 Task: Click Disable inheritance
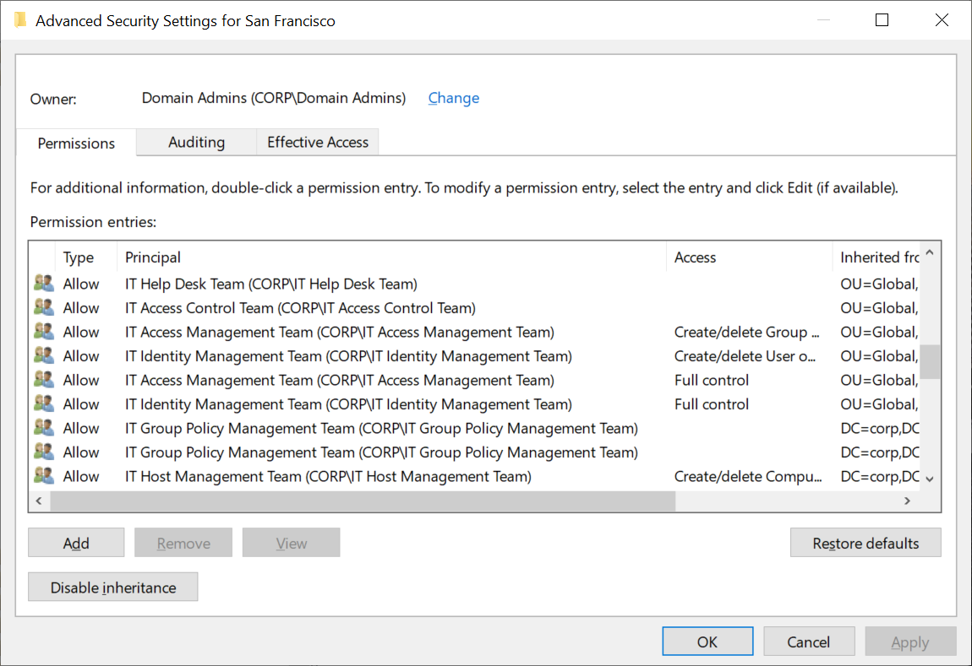click(x=112, y=587)
